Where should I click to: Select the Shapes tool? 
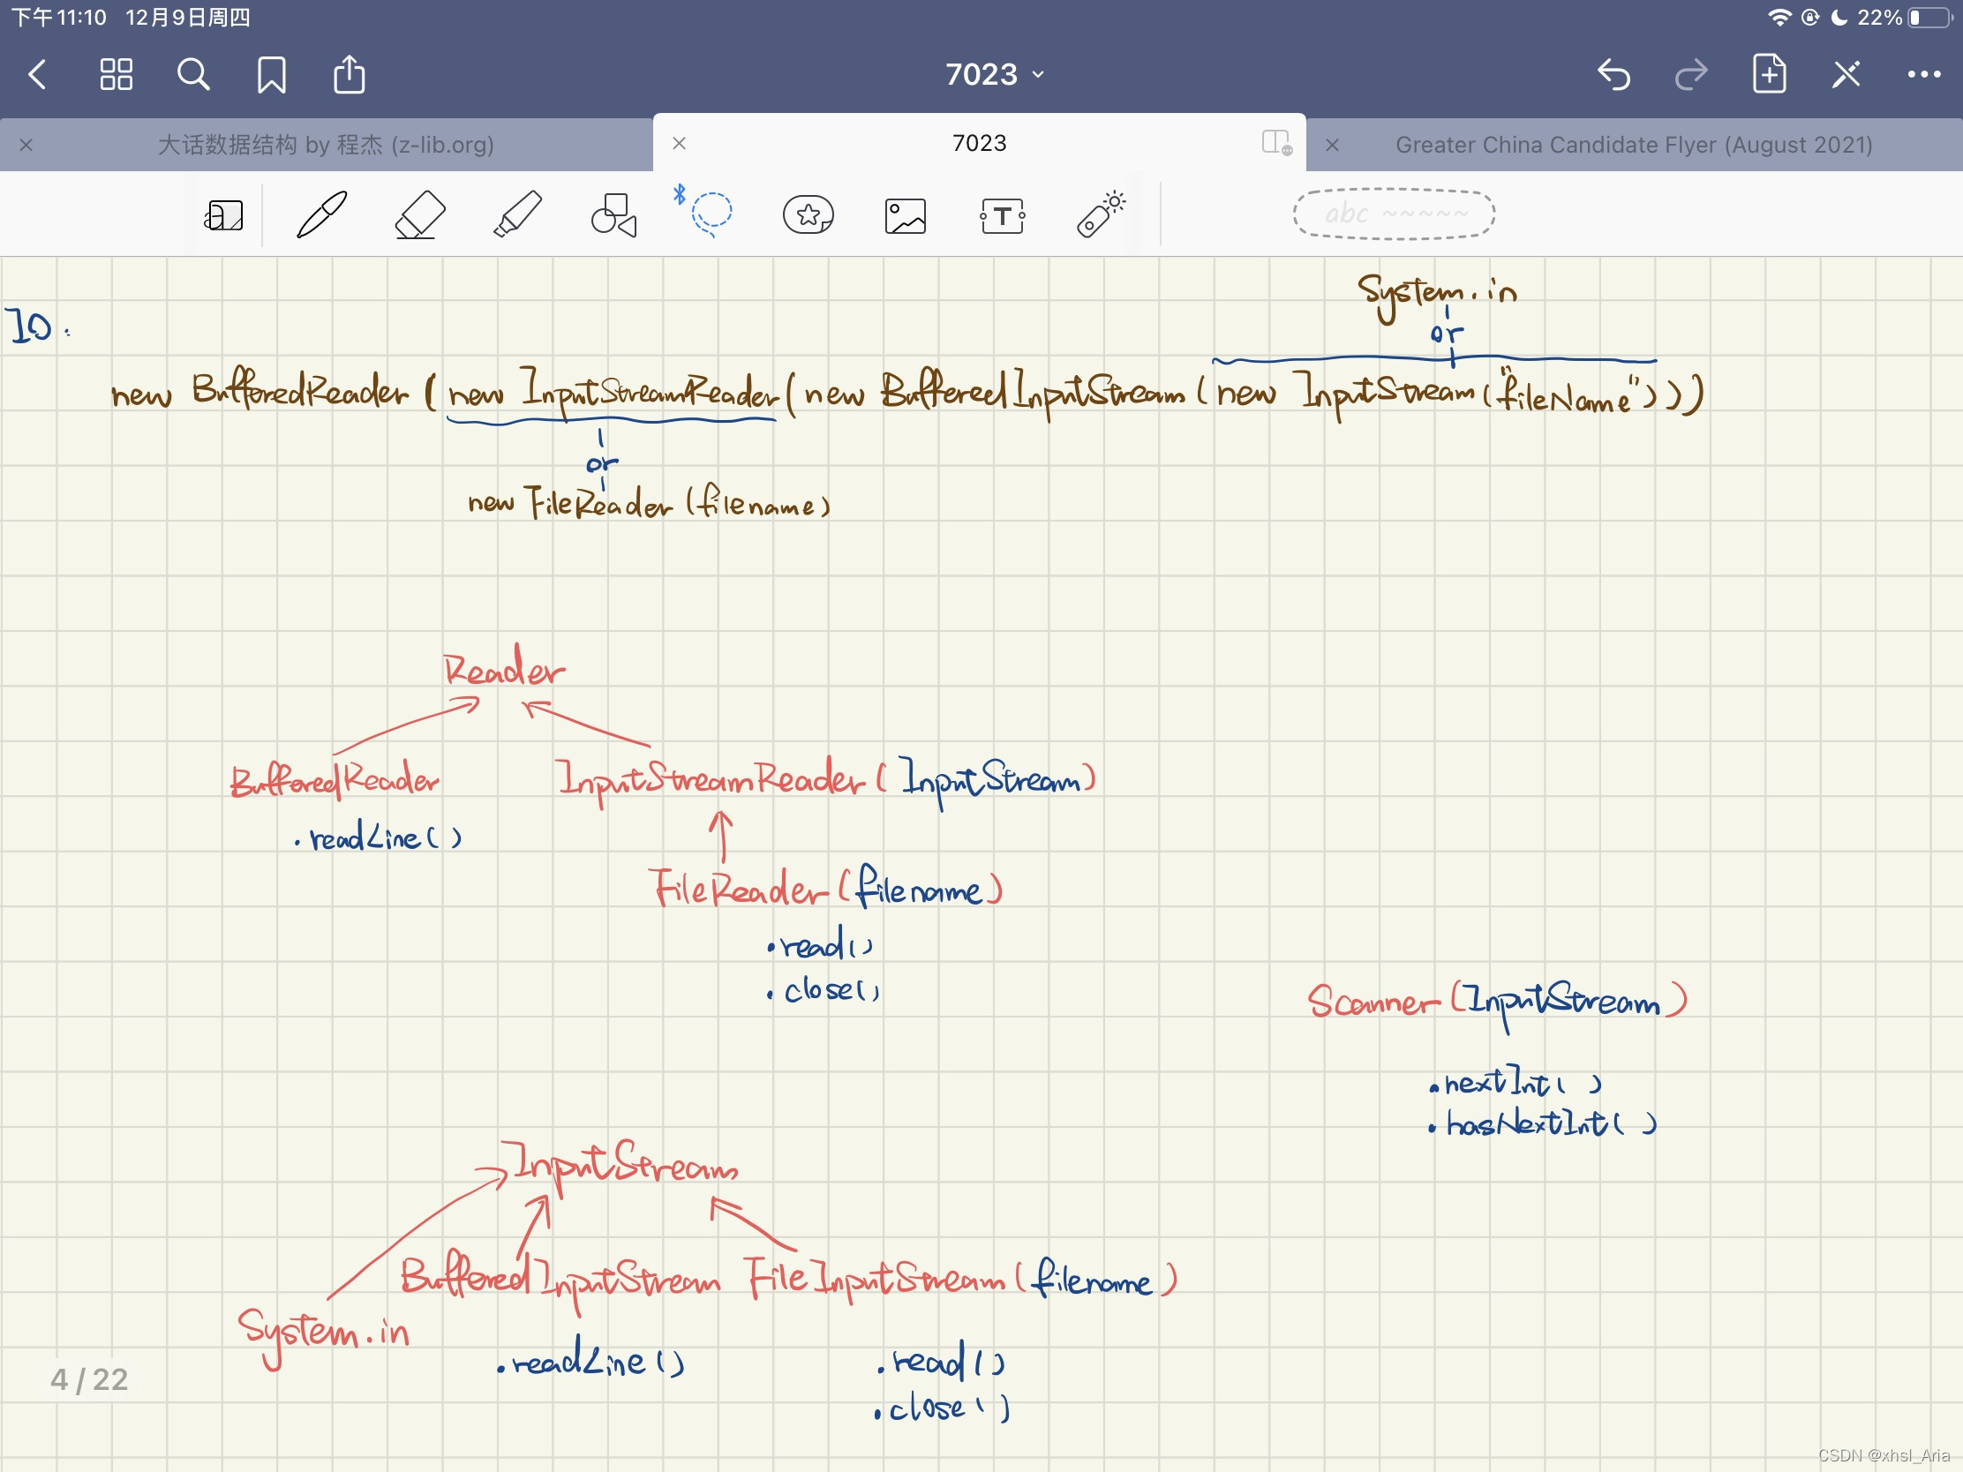point(614,214)
